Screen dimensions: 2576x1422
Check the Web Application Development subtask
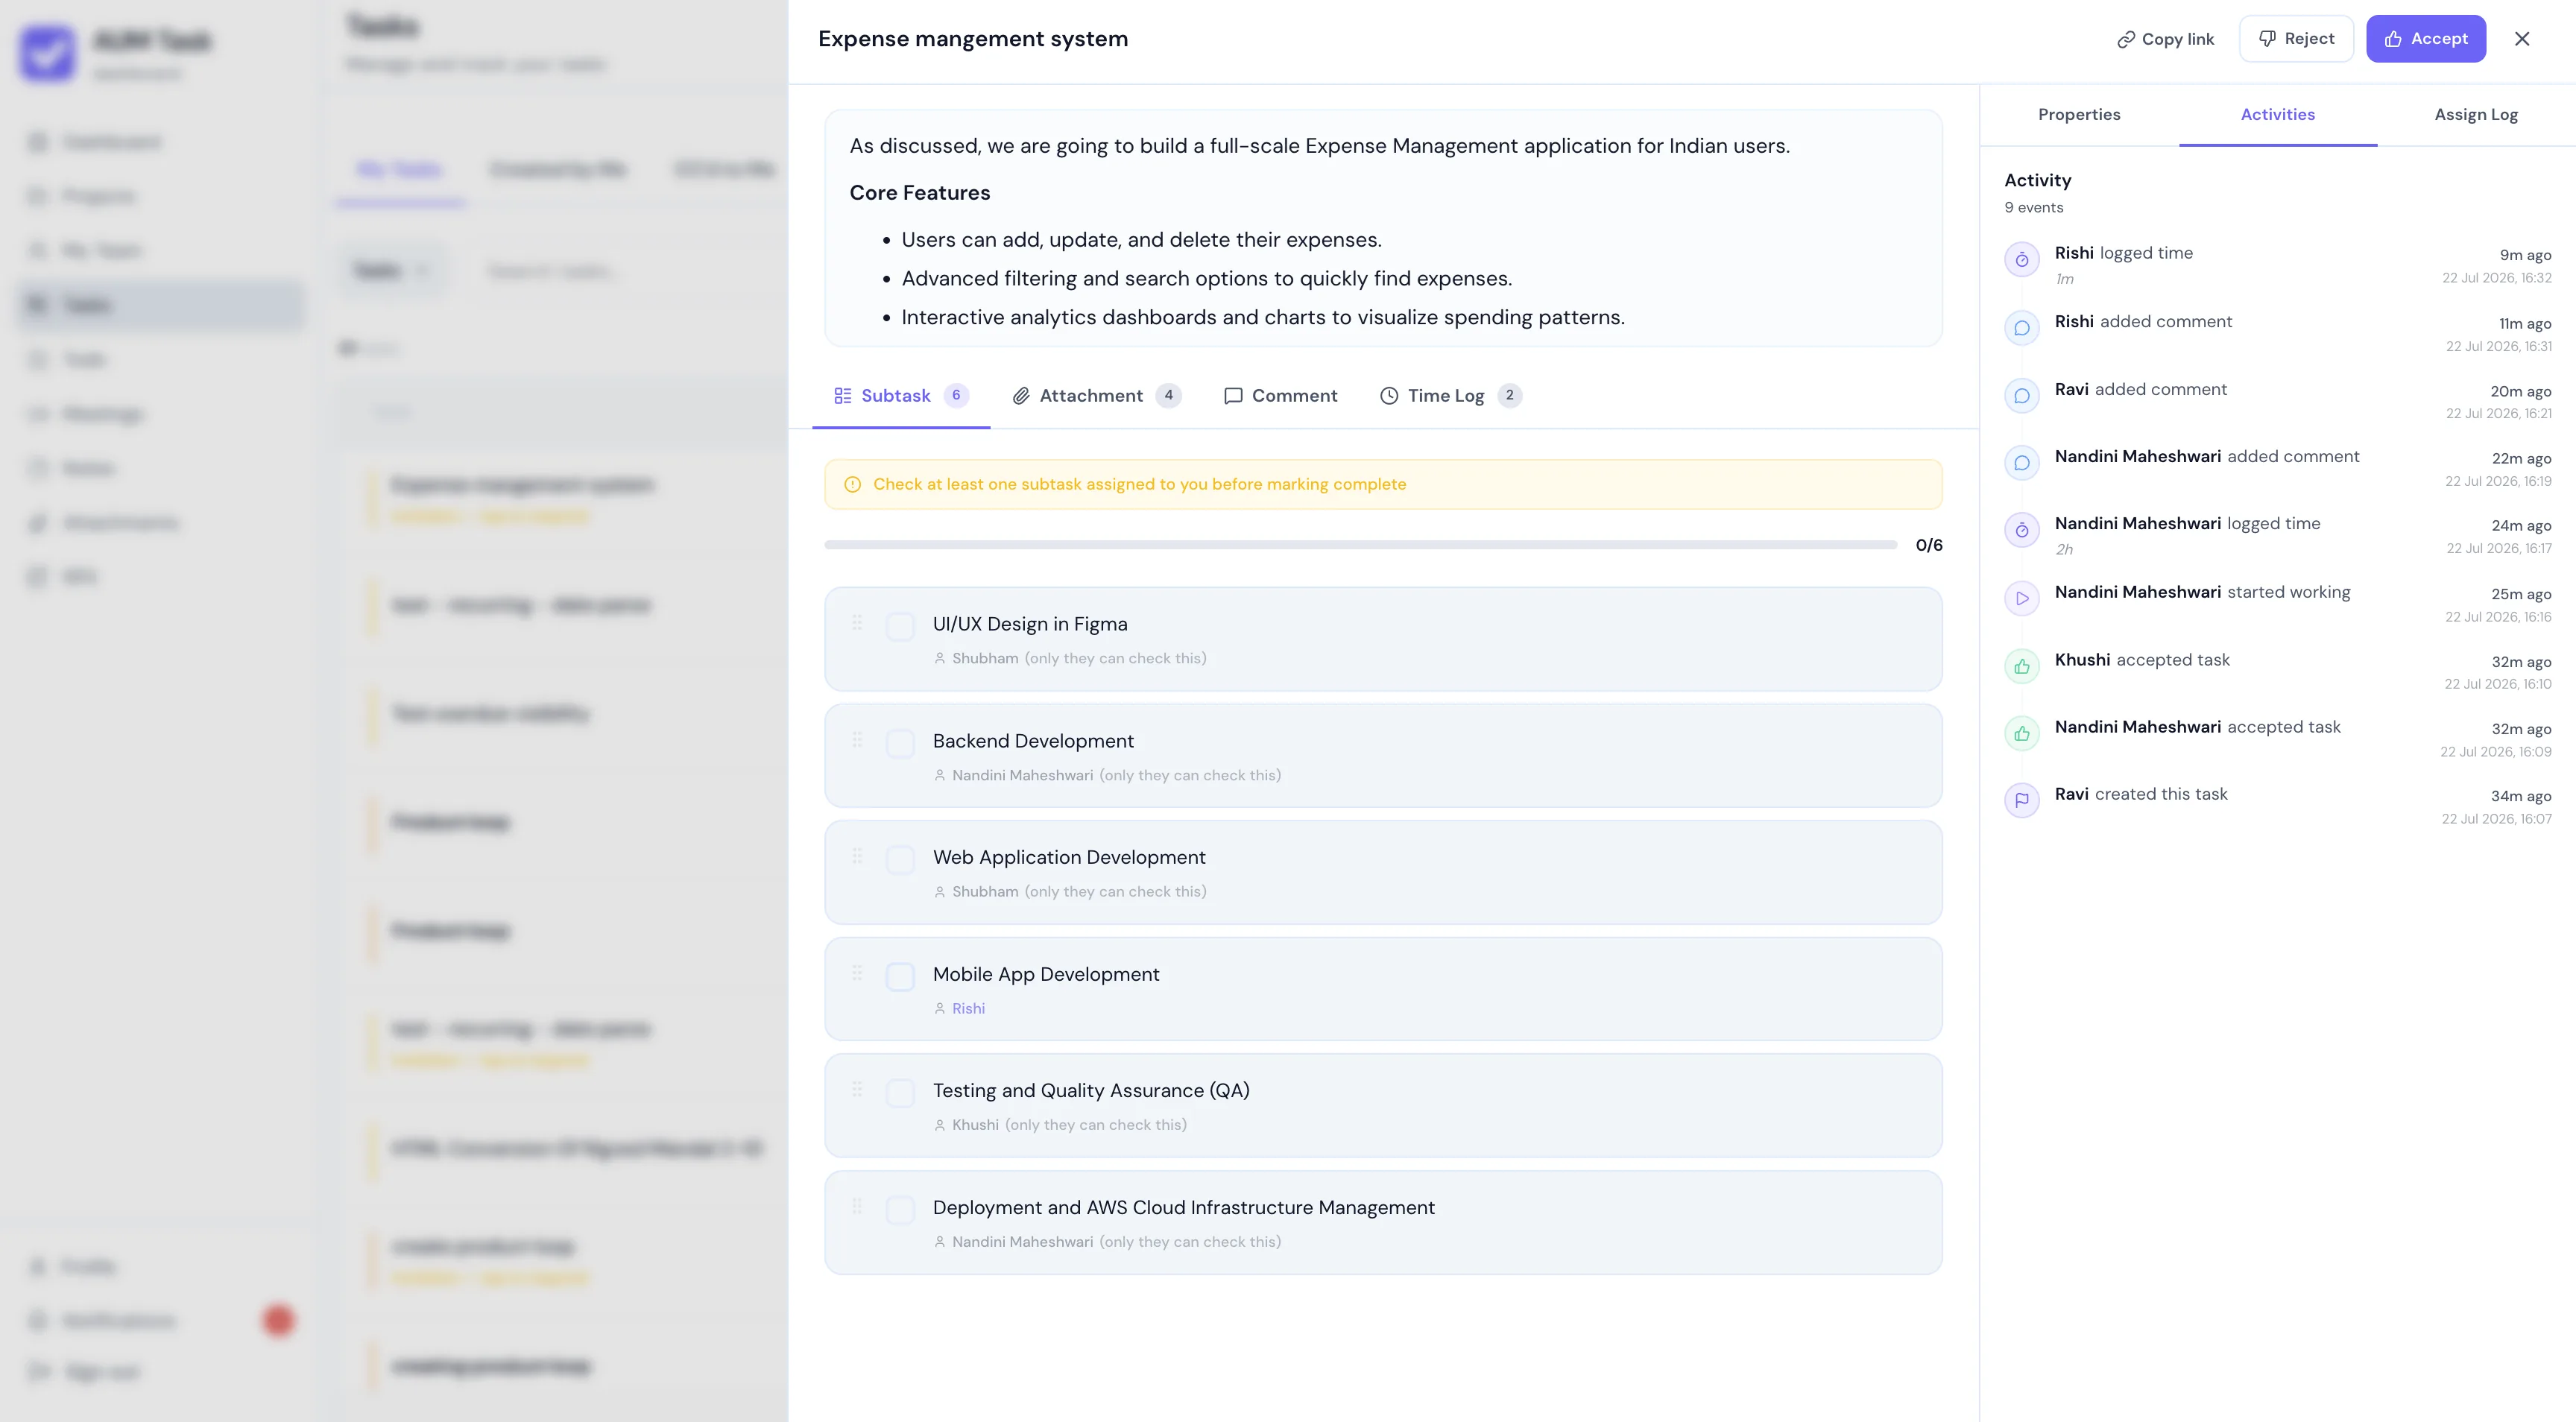click(x=900, y=860)
